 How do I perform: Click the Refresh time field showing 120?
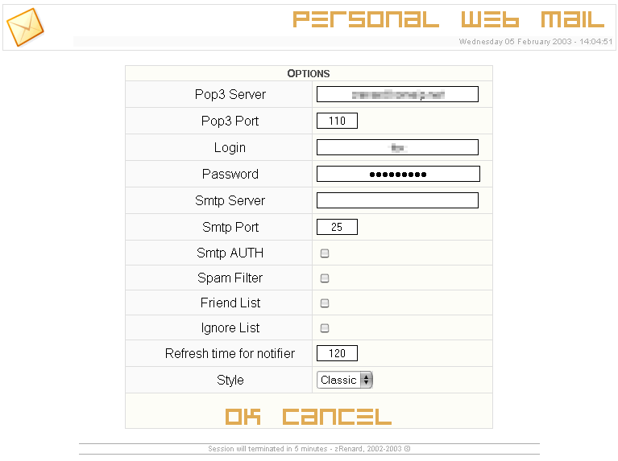tap(337, 353)
